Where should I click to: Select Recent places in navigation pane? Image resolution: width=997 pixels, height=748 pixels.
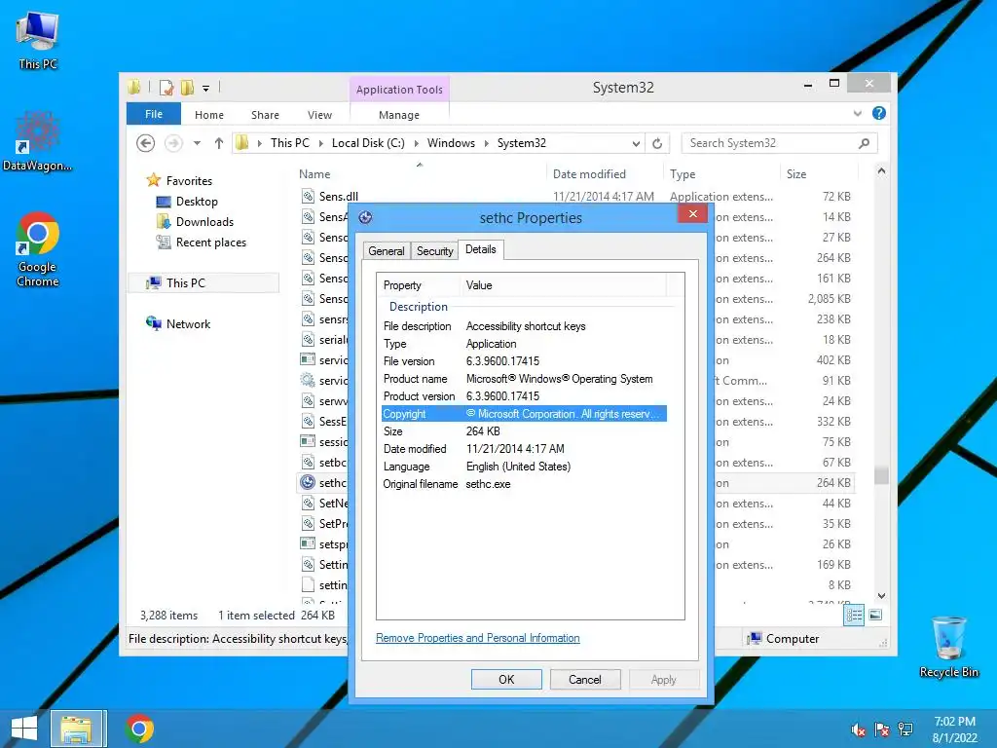[210, 243]
